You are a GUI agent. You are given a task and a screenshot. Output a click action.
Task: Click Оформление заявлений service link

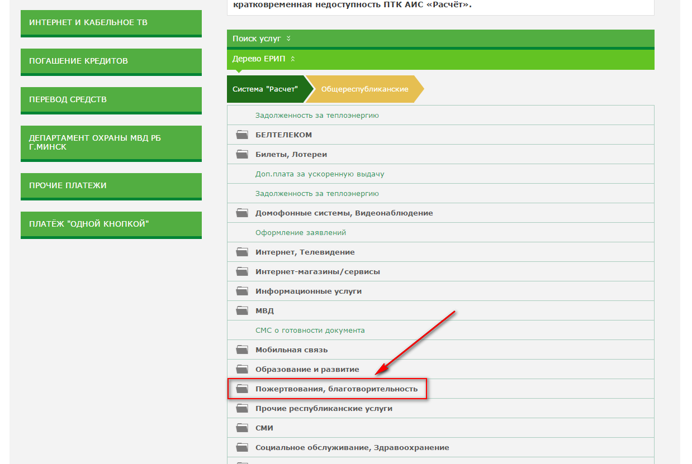click(x=301, y=232)
